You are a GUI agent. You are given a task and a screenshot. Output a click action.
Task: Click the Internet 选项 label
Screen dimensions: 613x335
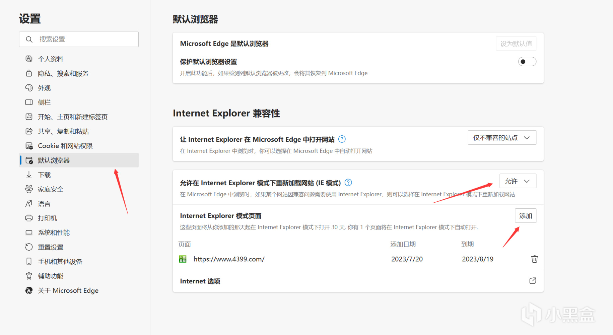200,281
